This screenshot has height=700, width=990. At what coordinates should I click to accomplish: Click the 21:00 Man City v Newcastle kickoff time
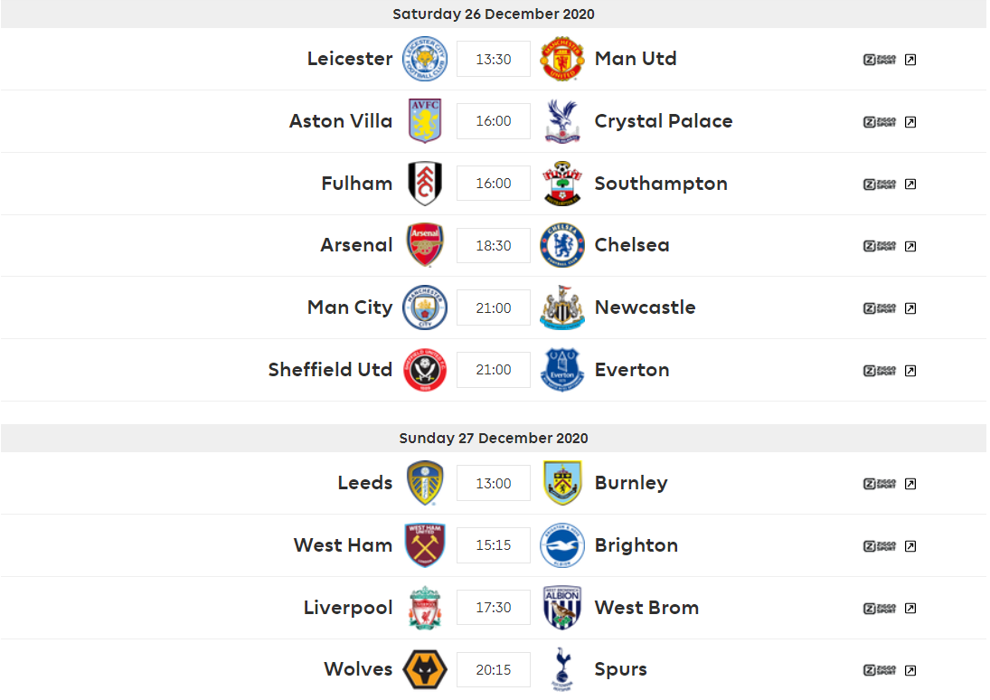coord(494,308)
